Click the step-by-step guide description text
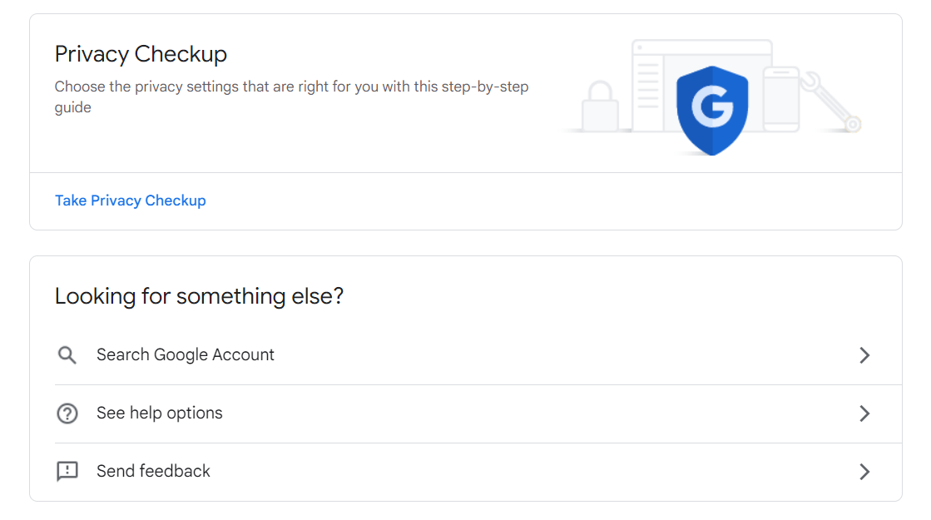The height and width of the screenshot is (520, 931). [x=291, y=97]
